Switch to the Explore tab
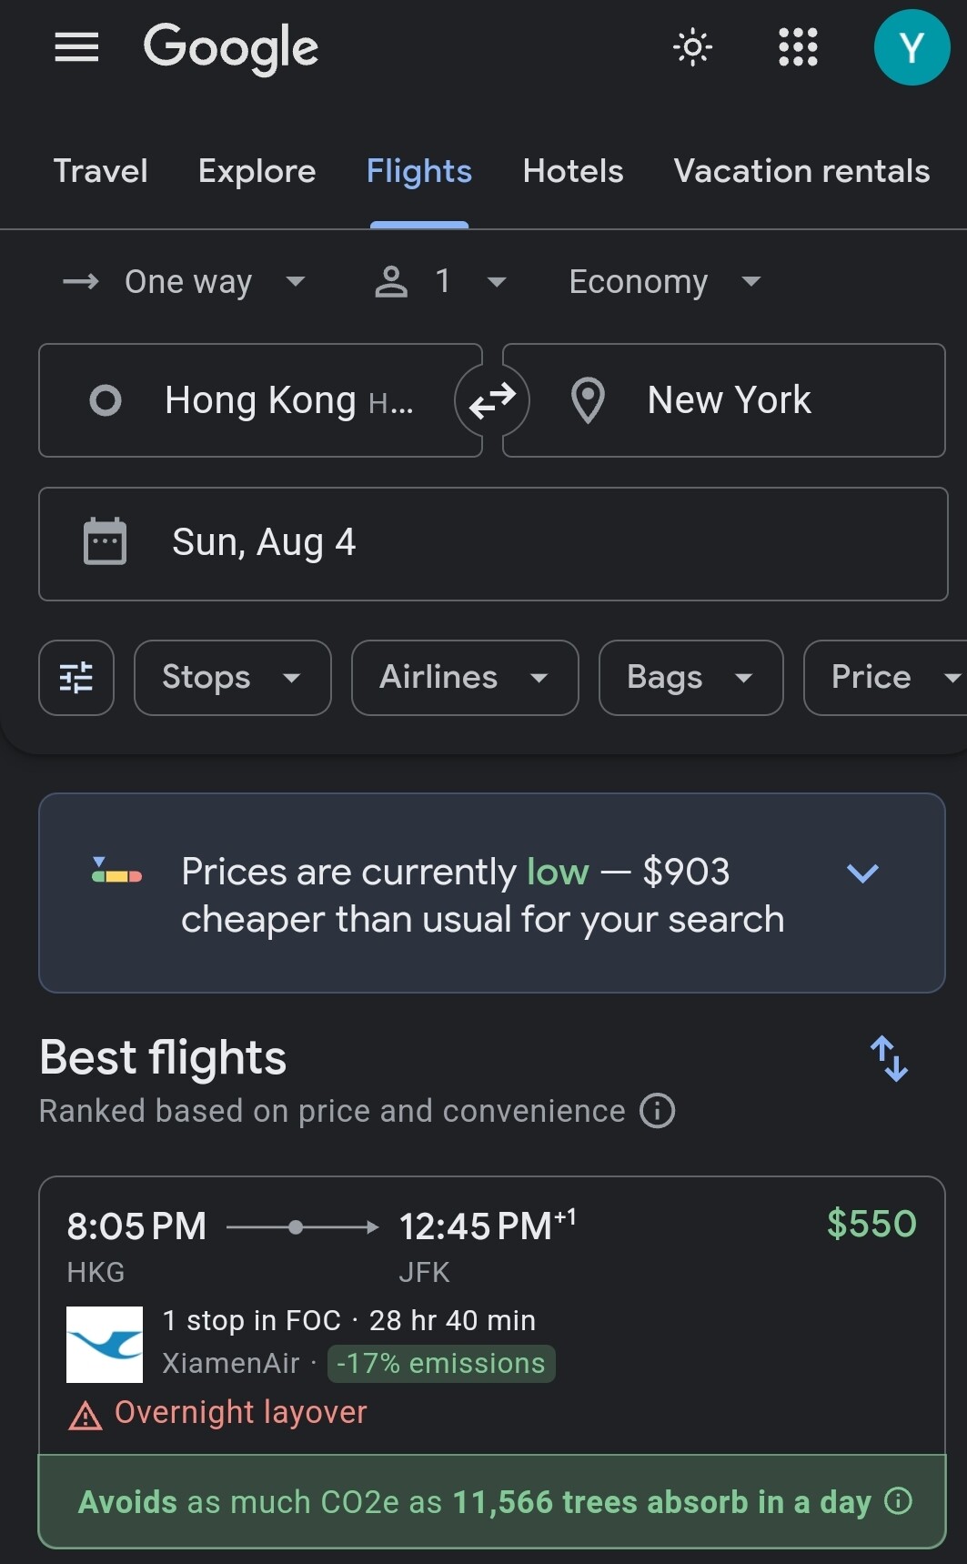 [257, 171]
